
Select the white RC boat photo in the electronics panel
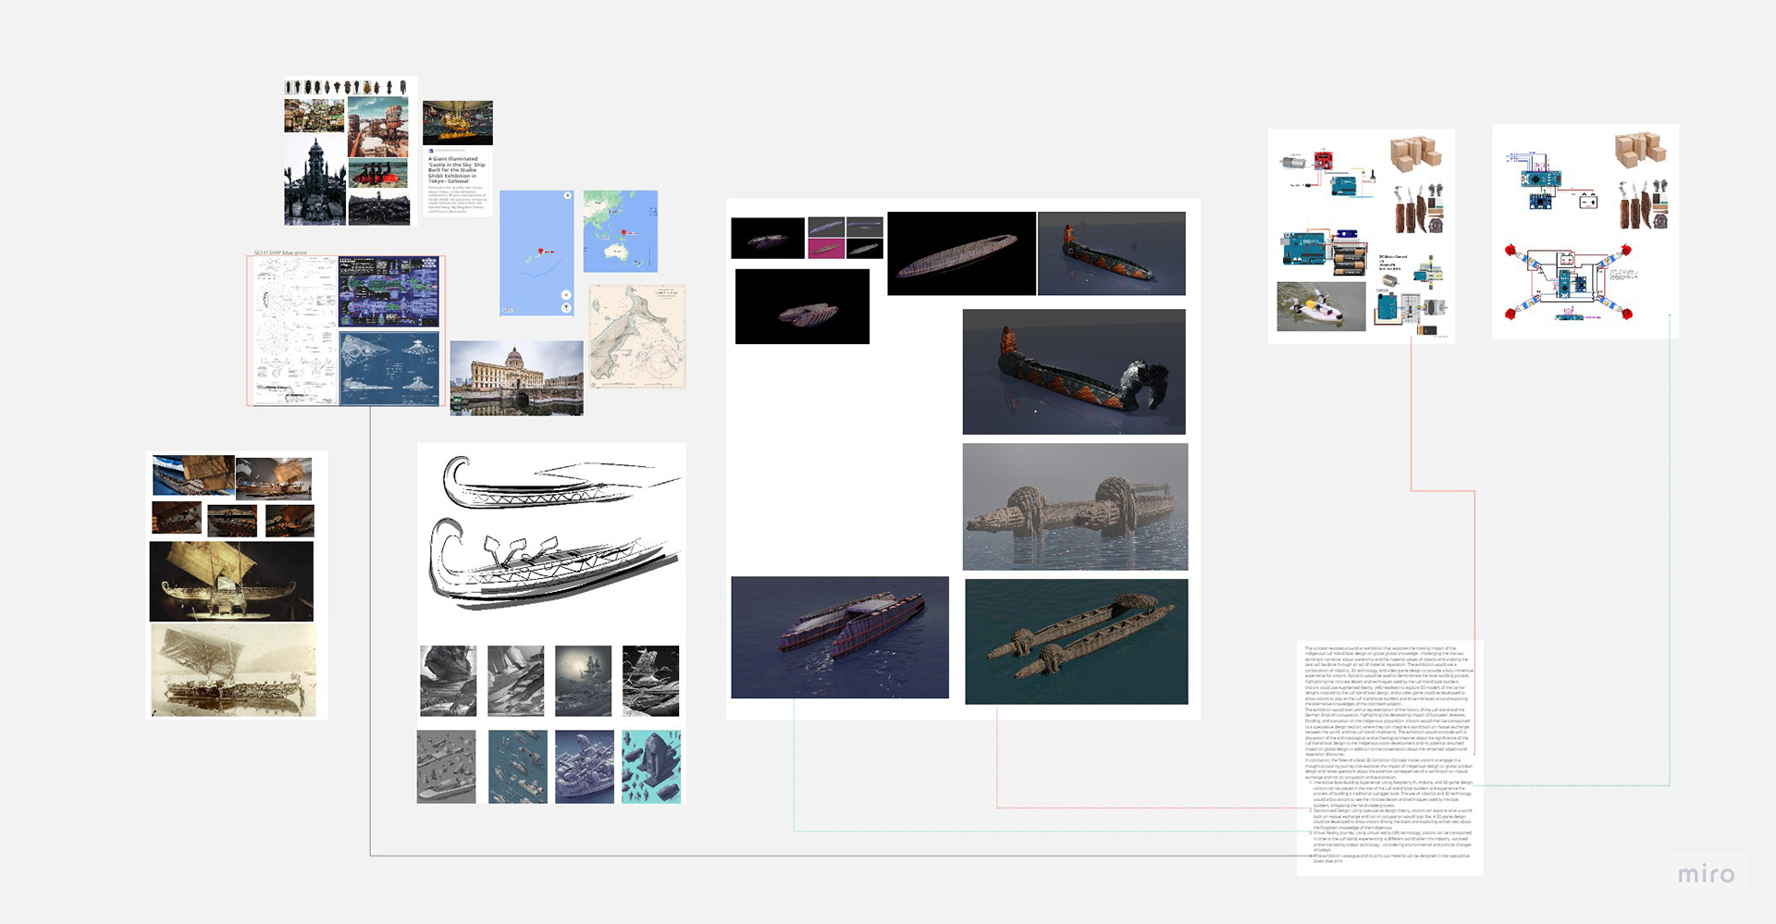pyautogui.click(x=1321, y=306)
